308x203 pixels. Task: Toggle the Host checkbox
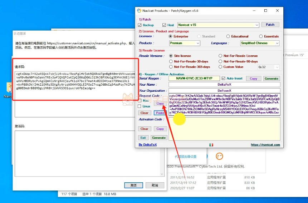(x=164, y=25)
